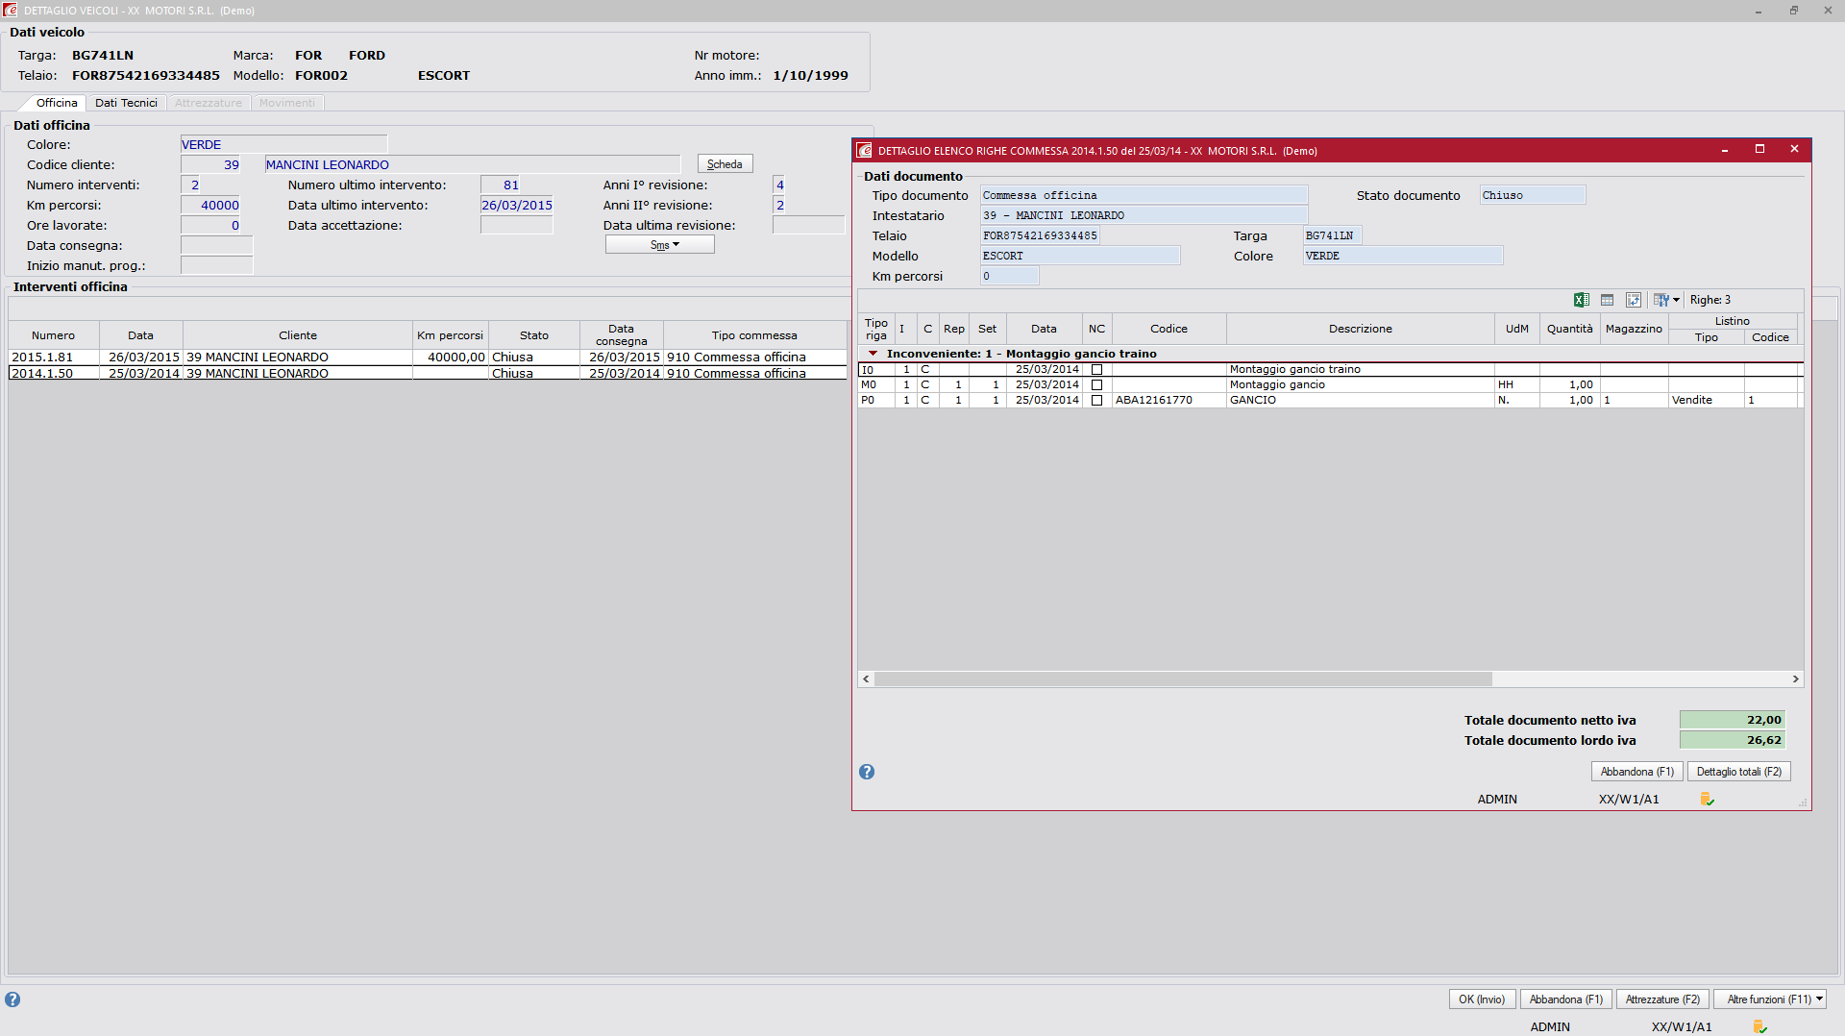Click the status icon next to XX/W1/A1 in the front window
The image size is (1845, 1036).
(1707, 799)
